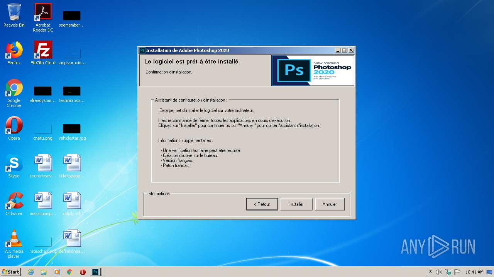
Task: Select vehiclestar.jpg file on desktop
Action: (72, 132)
